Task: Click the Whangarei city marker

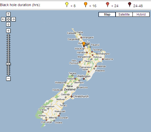Action: pyautogui.click(x=81, y=37)
